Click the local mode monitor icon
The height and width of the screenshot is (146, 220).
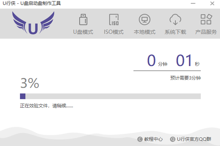pyautogui.click(x=144, y=19)
